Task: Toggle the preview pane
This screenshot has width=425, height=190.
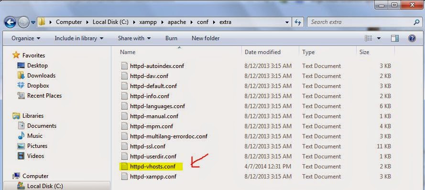Action: pyautogui.click(x=395, y=38)
